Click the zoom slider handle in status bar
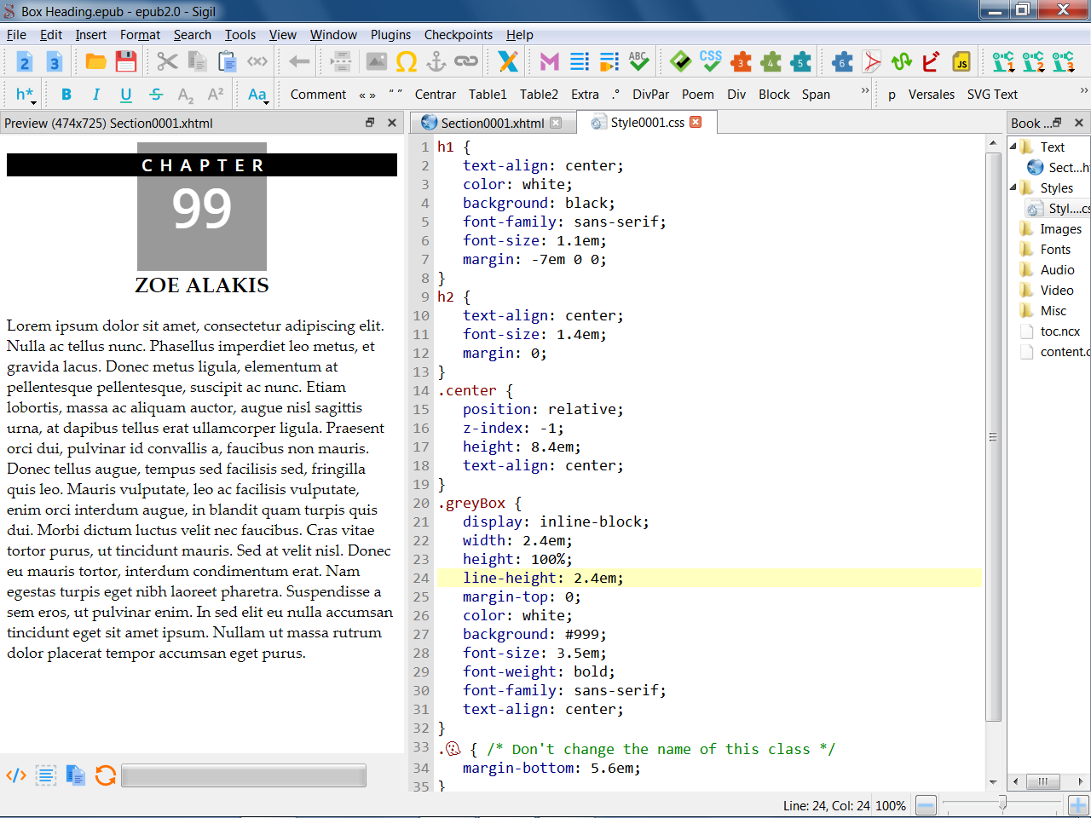1091x818 pixels. (x=1002, y=803)
